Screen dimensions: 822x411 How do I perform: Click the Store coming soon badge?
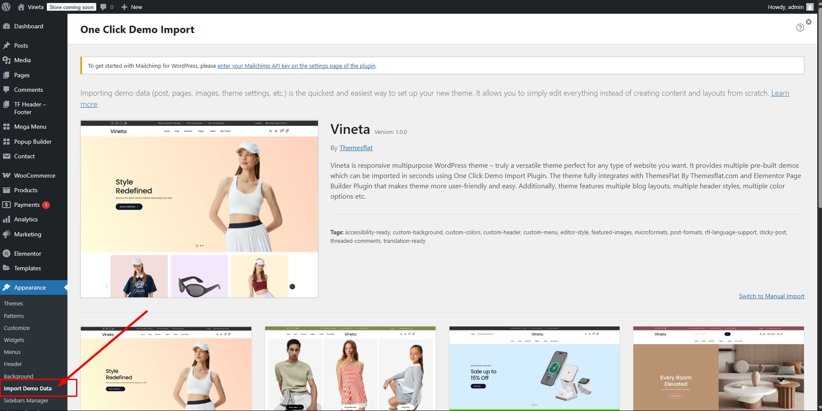(71, 7)
